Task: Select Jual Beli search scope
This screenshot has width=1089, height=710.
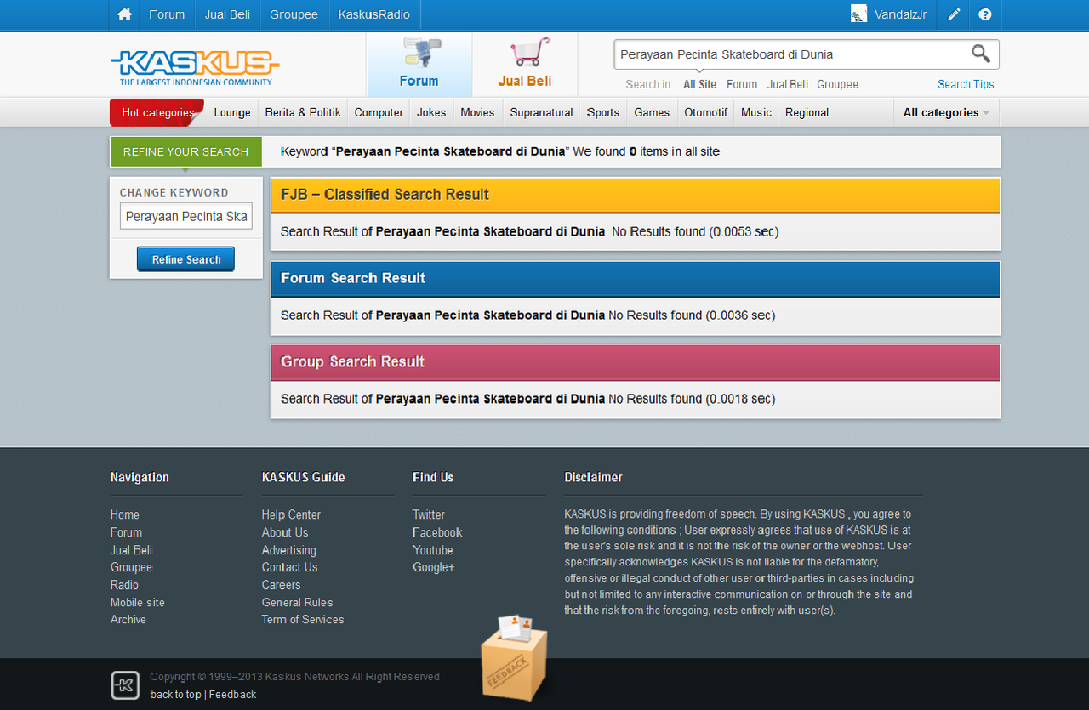Action: tap(788, 84)
